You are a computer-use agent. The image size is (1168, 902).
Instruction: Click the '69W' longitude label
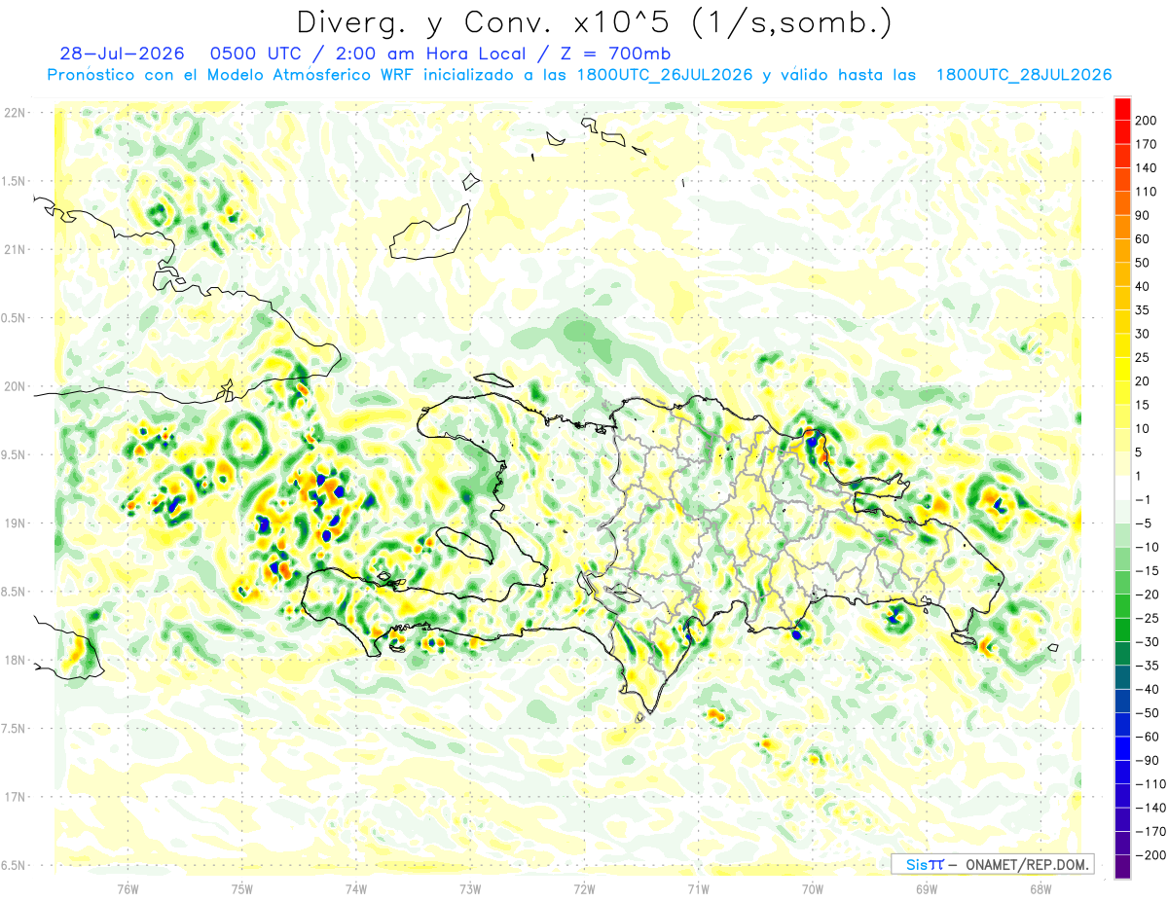927,888
